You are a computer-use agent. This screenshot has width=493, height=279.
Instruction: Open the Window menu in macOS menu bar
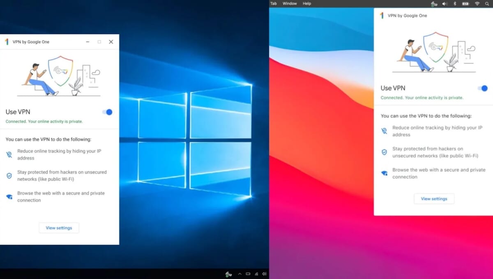(x=290, y=4)
